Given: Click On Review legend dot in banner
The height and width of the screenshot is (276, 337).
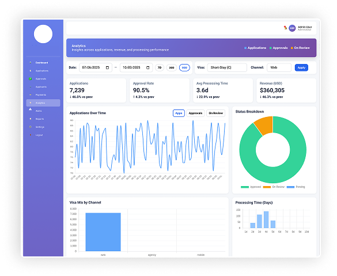Looking at the screenshot, I should point(292,48).
